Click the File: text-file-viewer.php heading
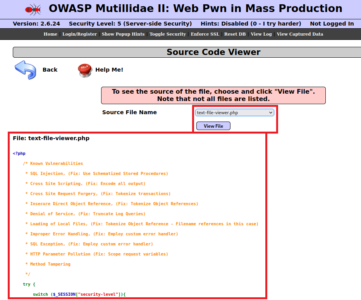 click(51, 138)
